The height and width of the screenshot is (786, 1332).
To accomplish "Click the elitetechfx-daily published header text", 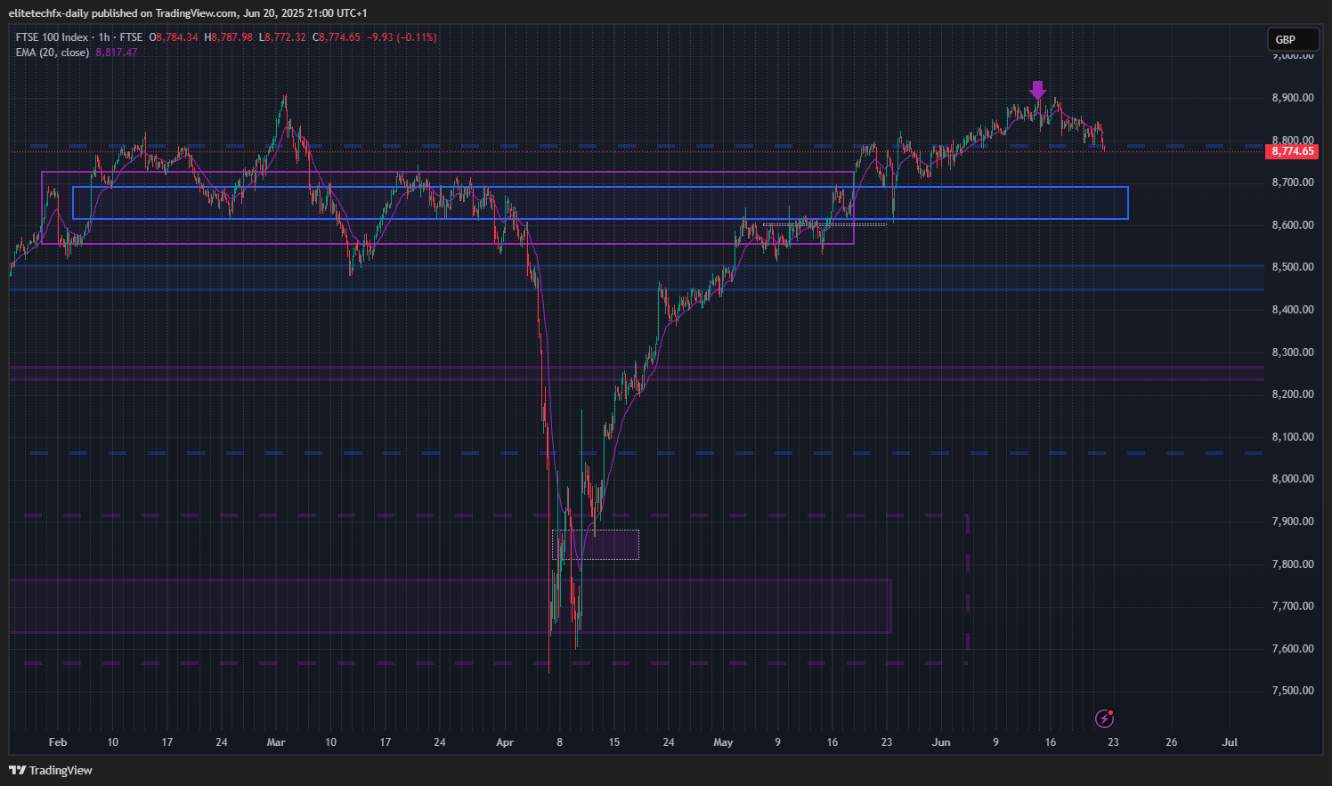I will tap(187, 13).
